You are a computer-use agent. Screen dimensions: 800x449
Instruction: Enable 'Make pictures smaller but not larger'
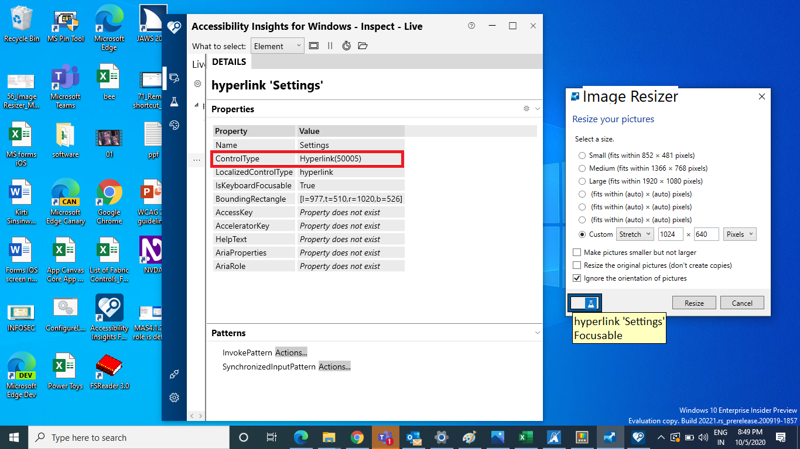click(577, 252)
